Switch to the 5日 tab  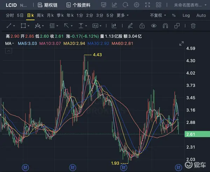(20, 15)
